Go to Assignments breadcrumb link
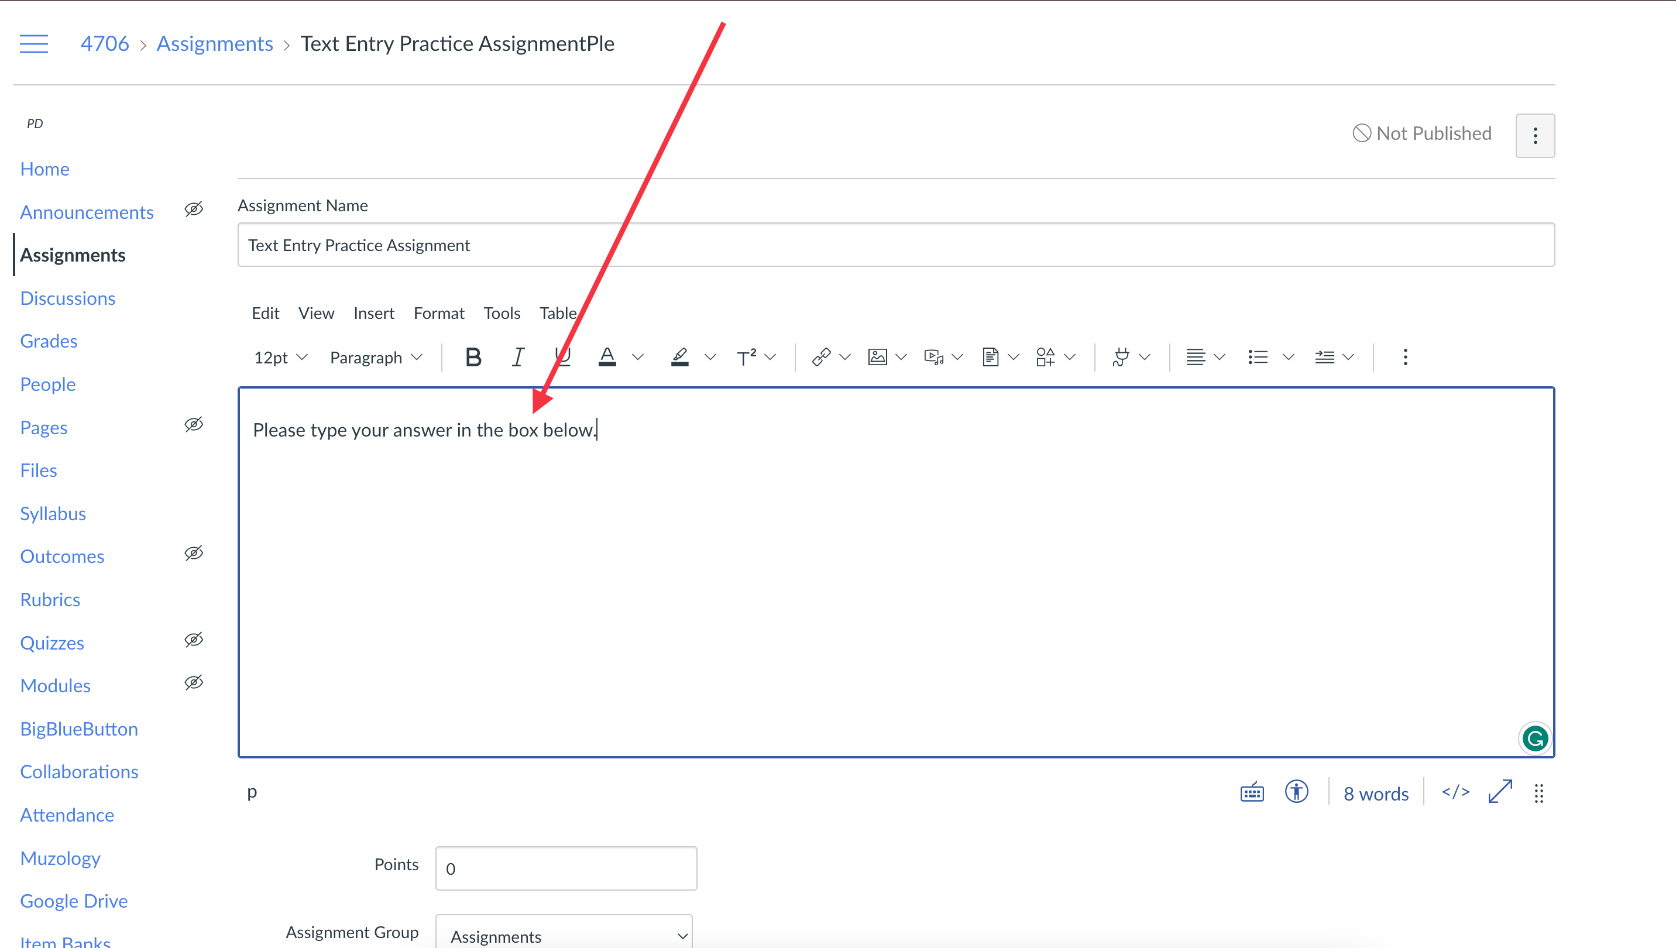 [215, 44]
